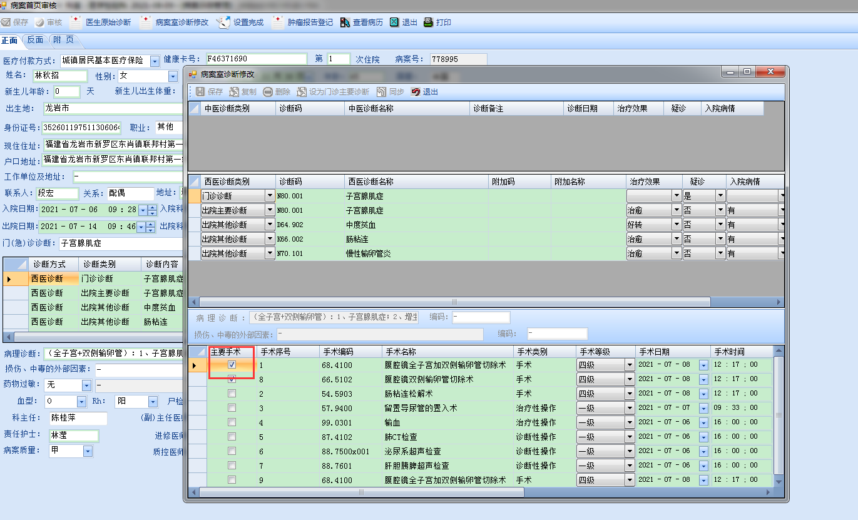This screenshot has width=858, height=520.
Task: Click the 入院日期 spinner arrows
Action: (151, 210)
